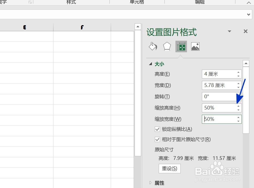Collapse the ribbon using the chevron arrow
This screenshot has height=188, width=254.
(x=249, y=3)
